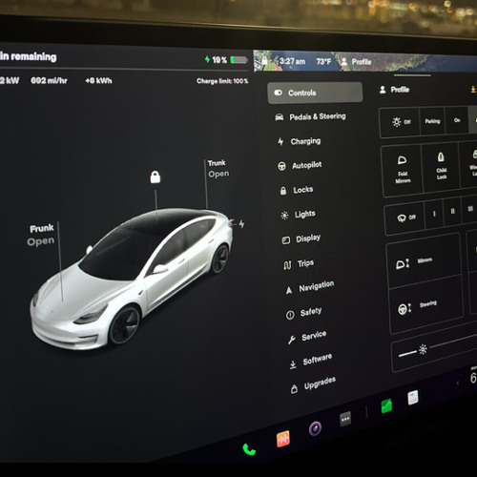The height and width of the screenshot is (477, 477).
Task: Tap the Trunk Open label
Action: pos(218,169)
